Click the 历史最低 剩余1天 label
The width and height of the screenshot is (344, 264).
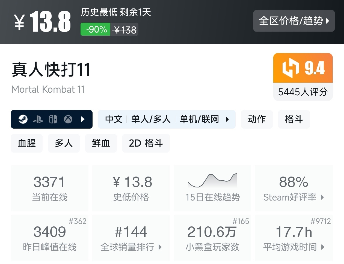116,12
